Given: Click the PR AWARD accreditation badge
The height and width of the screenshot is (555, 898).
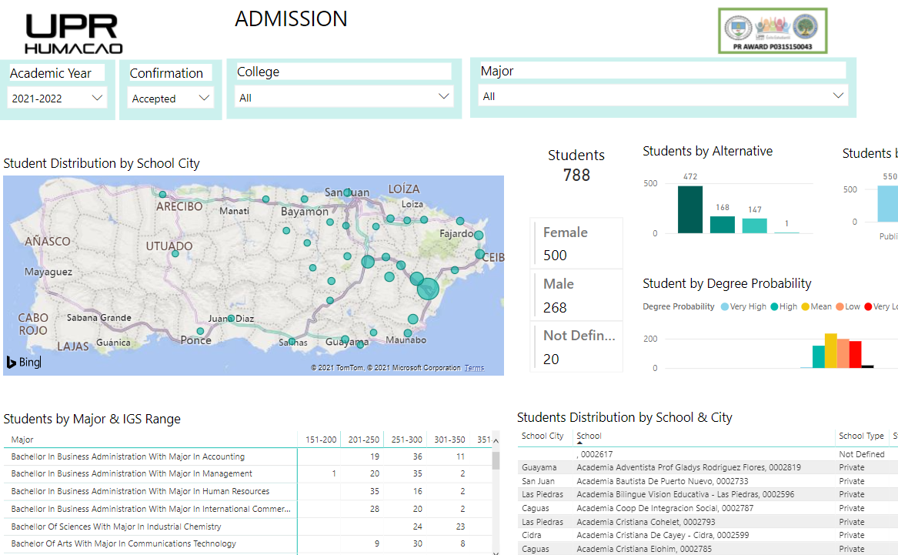Looking at the screenshot, I should point(772,31).
